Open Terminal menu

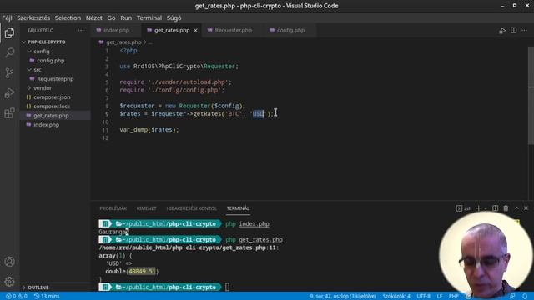(149, 17)
